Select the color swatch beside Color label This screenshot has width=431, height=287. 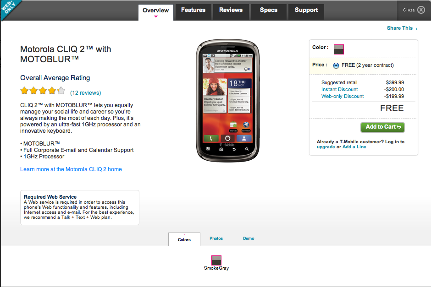click(339, 49)
